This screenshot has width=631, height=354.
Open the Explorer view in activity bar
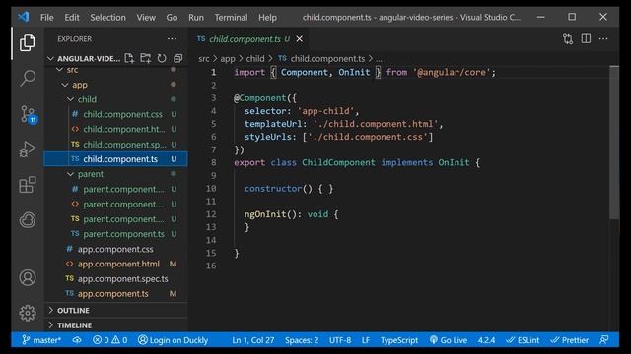(x=28, y=42)
